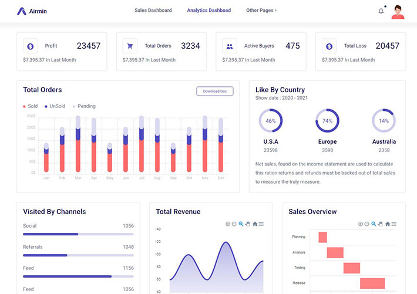Activate selection zoom magnifier in Sales Overview

374,224
